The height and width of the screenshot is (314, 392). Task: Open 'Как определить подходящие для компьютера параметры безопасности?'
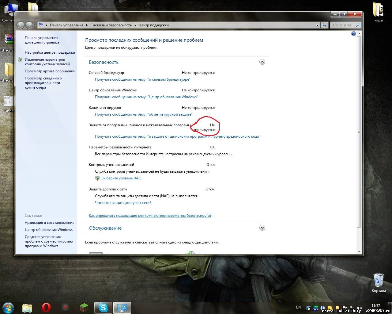click(150, 216)
